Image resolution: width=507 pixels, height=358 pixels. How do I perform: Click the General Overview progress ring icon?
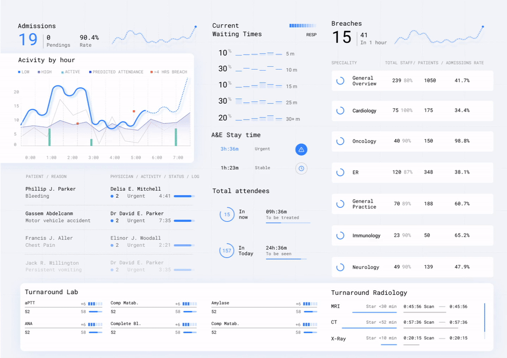click(340, 80)
